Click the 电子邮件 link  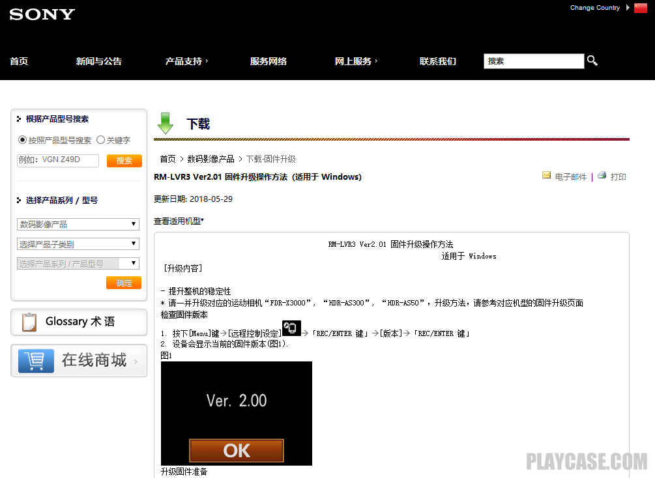tap(571, 176)
